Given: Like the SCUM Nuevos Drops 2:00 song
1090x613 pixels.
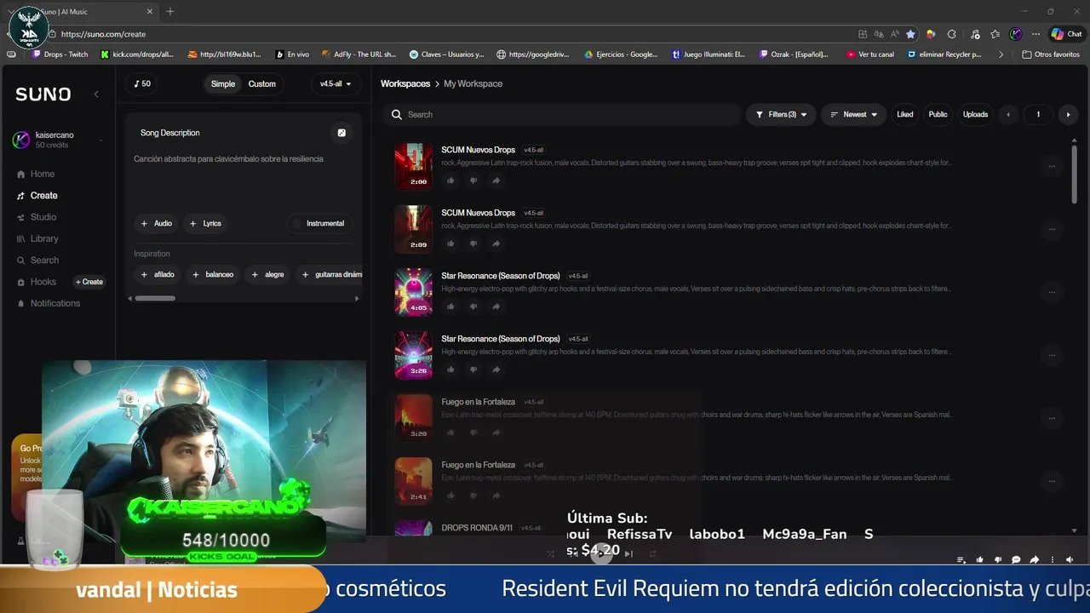Looking at the screenshot, I should [450, 180].
